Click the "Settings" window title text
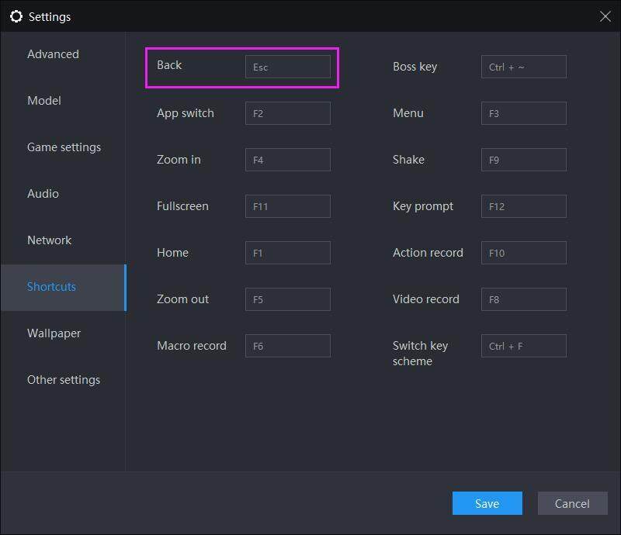The width and height of the screenshot is (621, 535). (50, 17)
